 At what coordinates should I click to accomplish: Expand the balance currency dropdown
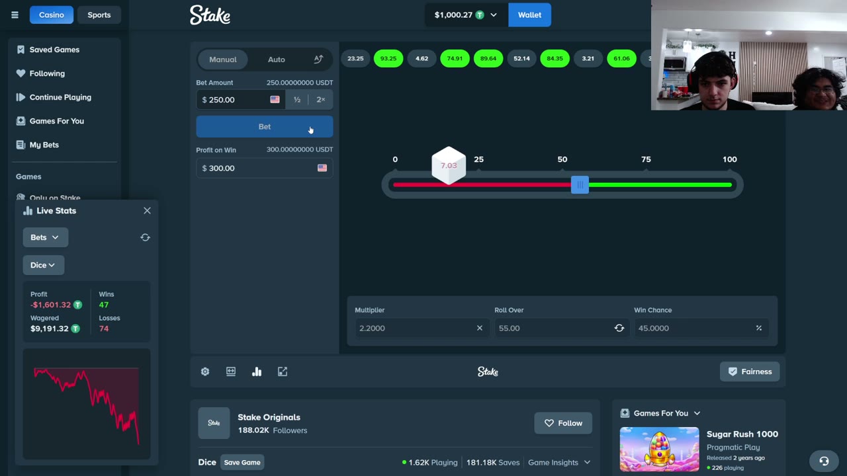tap(493, 15)
